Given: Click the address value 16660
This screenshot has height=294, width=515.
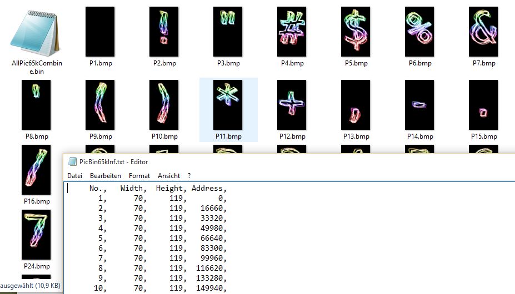Looking at the screenshot, I should [x=213, y=209].
